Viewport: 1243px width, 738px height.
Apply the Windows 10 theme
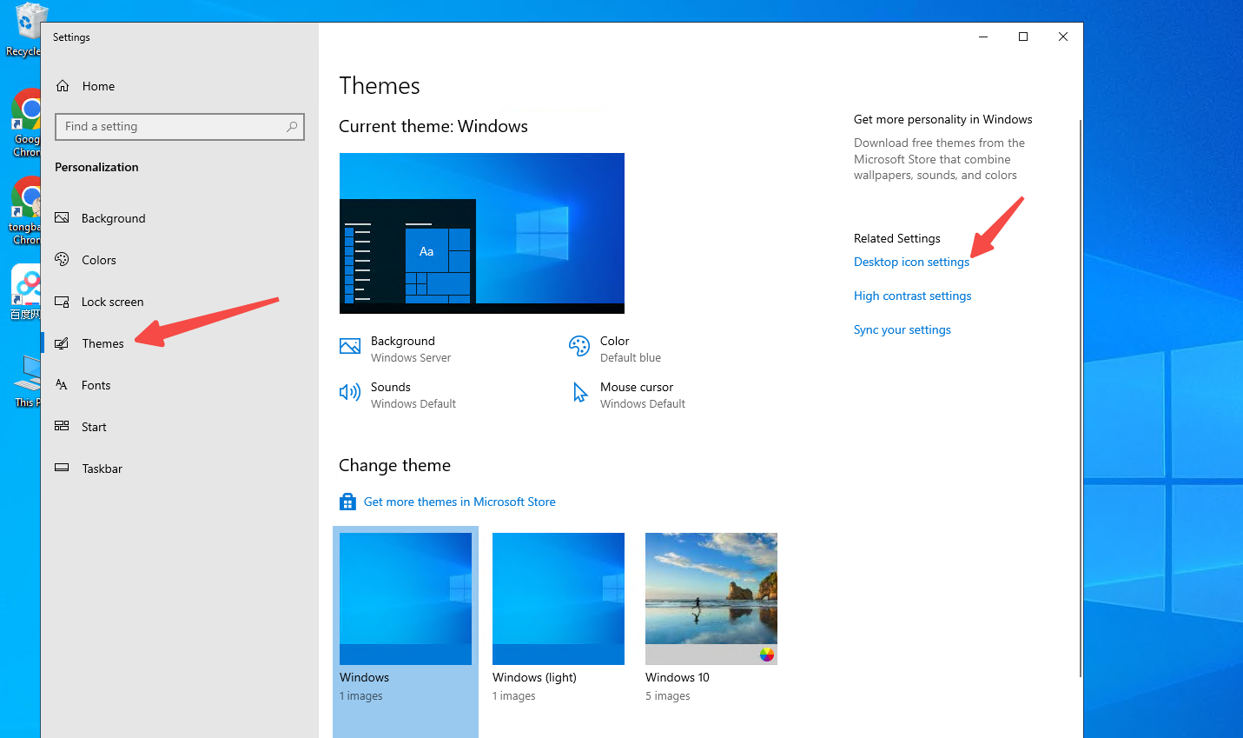pos(711,599)
